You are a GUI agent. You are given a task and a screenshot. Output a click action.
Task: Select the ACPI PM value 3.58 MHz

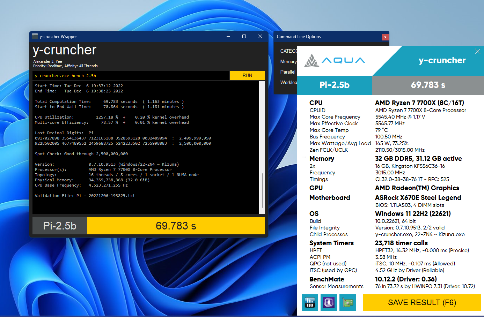(x=386, y=257)
